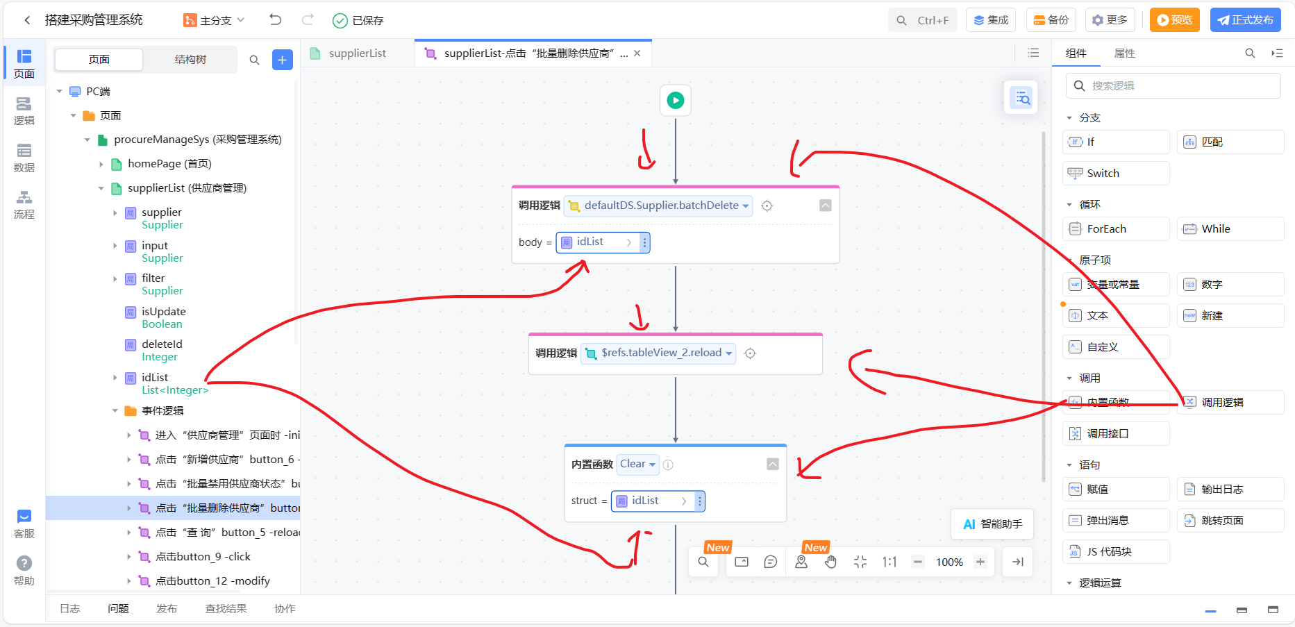Click the 1:1 actual size button
Screen dimensions: 1295x627
[x=889, y=562]
